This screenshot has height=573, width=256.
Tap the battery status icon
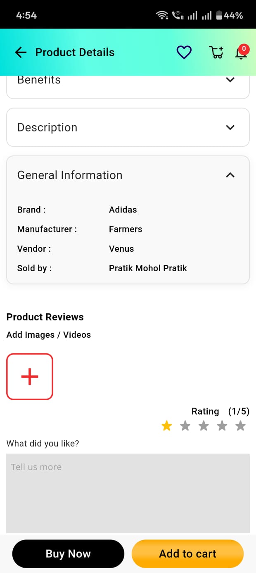(x=219, y=16)
